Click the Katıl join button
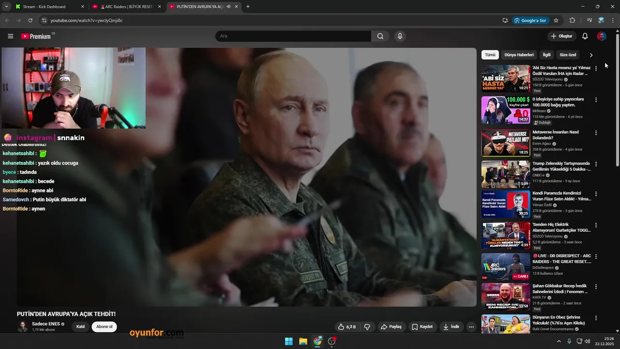The image size is (620, 349). click(x=80, y=327)
